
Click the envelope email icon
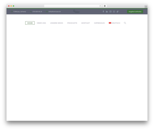point(47,12)
